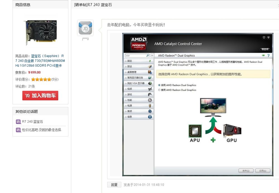This screenshot has width=279, height=193.
Task: Expand the 信息 section chevron
Action: (126, 117)
